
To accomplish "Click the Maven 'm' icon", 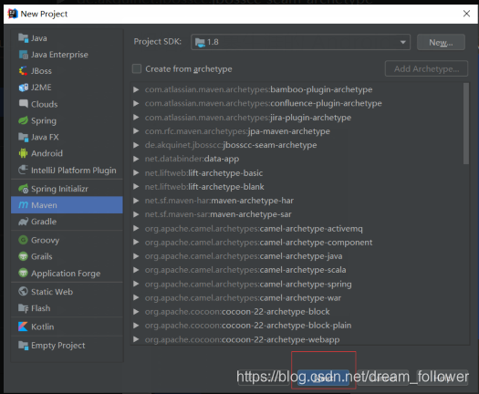I will tap(23, 205).
